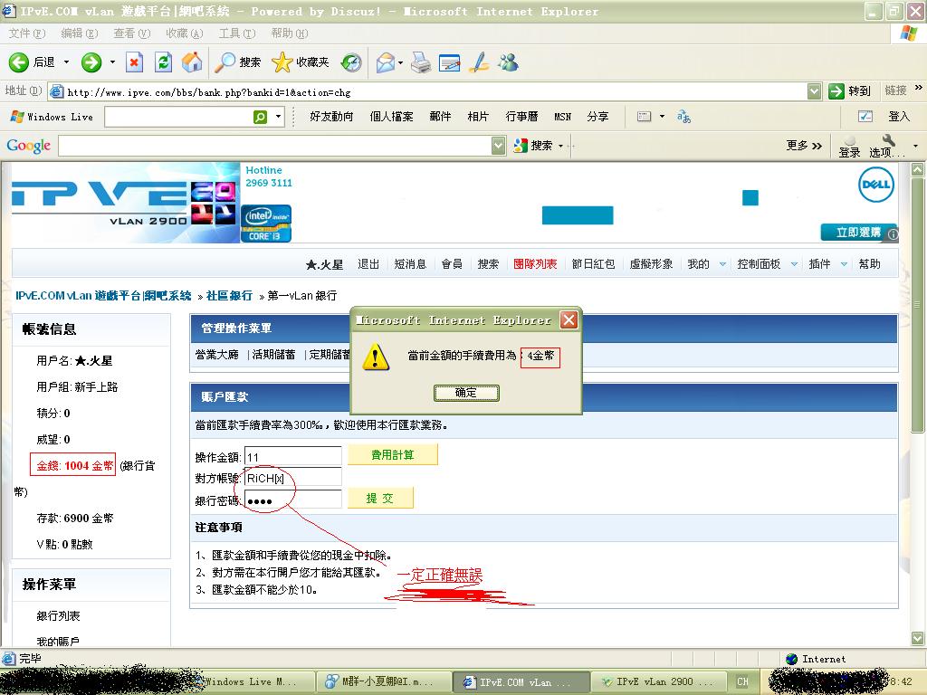Image resolution: width=927 pixels, height=695 pixels.
Task: Open the 文件 menu
Action: point(26,33)
